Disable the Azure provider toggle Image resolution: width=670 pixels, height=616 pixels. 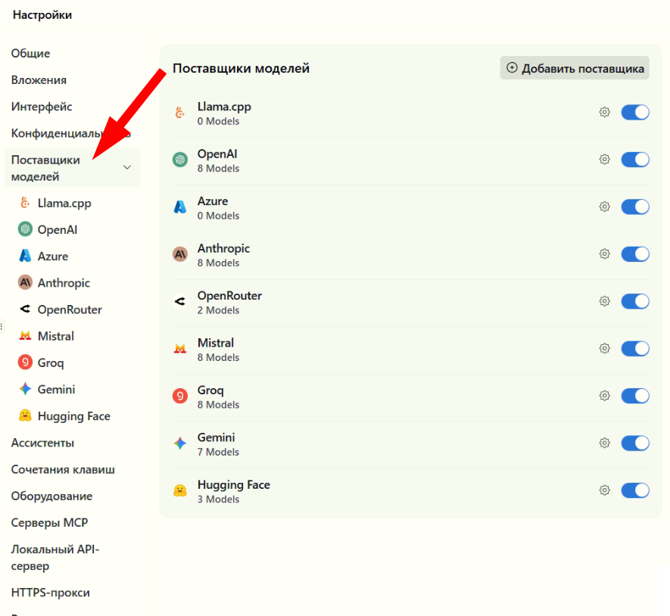(x=635, y=207)
